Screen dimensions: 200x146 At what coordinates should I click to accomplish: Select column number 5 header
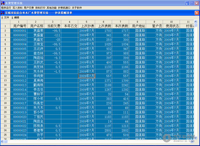pos(87,22)
